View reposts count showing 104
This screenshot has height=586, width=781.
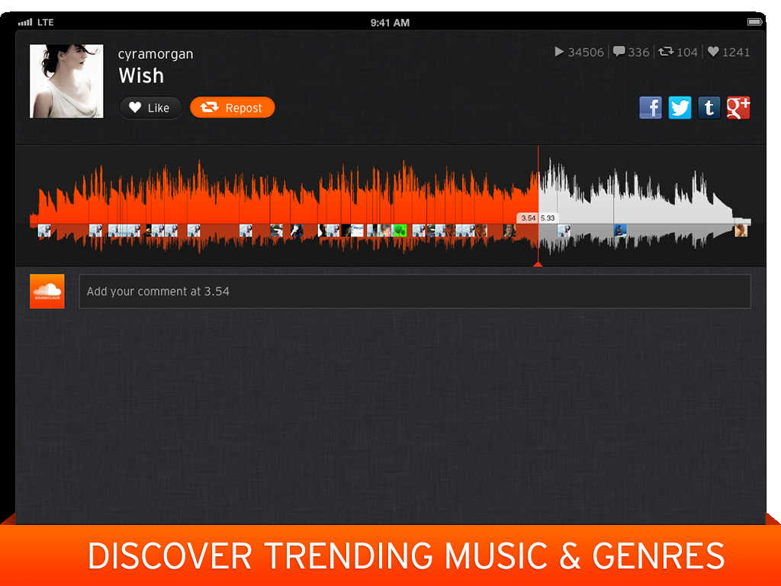tap(678, 52)
